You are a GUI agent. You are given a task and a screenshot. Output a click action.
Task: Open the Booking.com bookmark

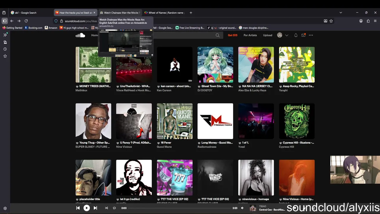click(33, 28)
